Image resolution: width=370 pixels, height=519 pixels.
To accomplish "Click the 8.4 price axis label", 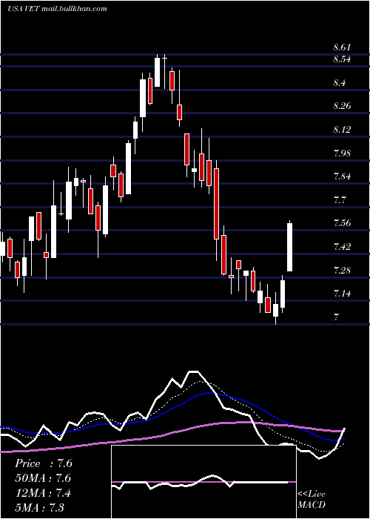I will point(340,83).
